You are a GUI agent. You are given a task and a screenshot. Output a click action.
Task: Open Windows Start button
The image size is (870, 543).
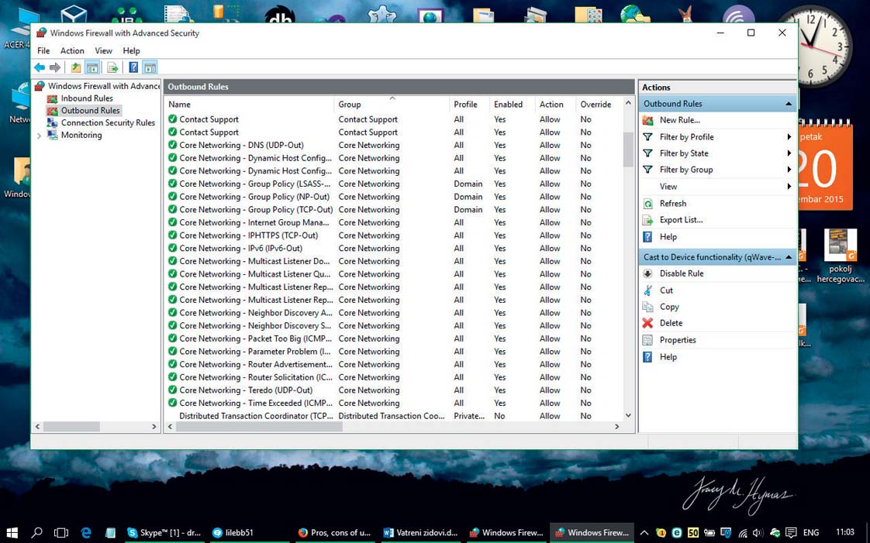pyautogui.click(x=12, y=532)
